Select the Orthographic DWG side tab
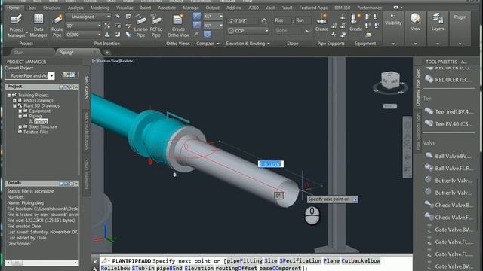This screenshot has height=271, width=483. click(x=86, y=131)
